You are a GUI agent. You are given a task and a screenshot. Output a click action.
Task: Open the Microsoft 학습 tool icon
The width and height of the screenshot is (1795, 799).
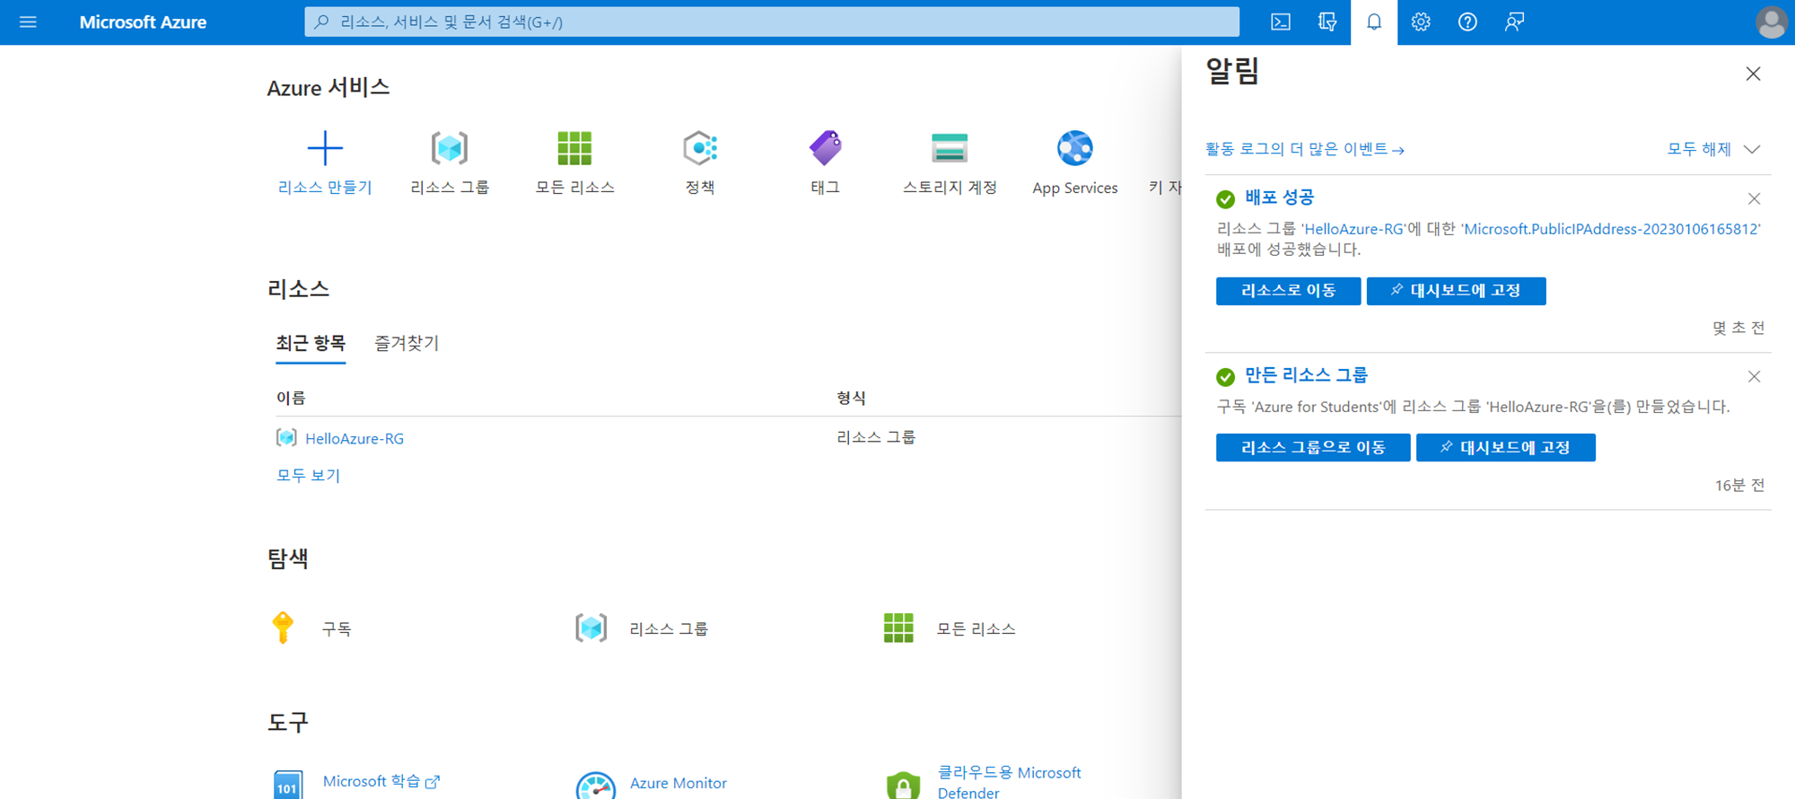click(x=288, y=785)
